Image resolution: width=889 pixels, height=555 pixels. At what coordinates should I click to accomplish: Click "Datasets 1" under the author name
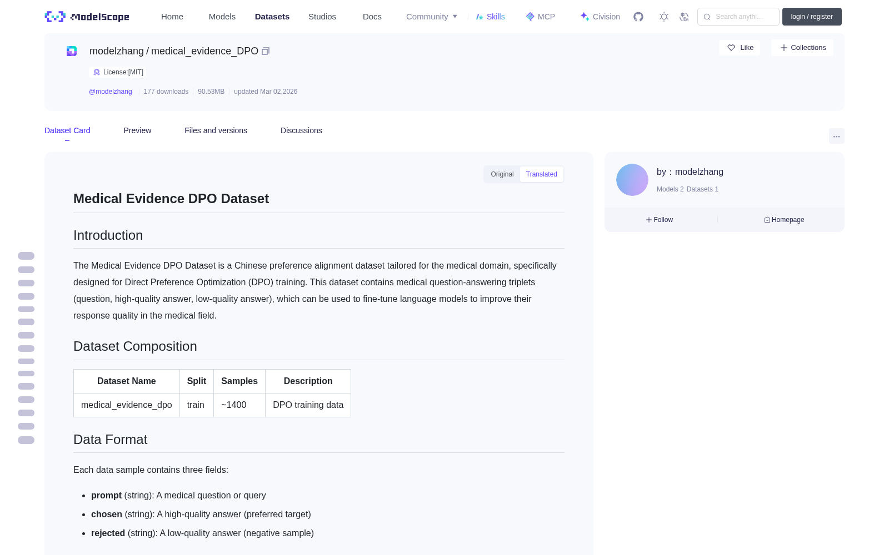[702, 189]
